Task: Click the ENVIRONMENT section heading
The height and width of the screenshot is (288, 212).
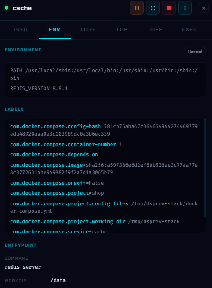Action: click(23, 50)
